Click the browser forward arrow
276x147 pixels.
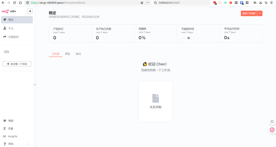point(9,3)
